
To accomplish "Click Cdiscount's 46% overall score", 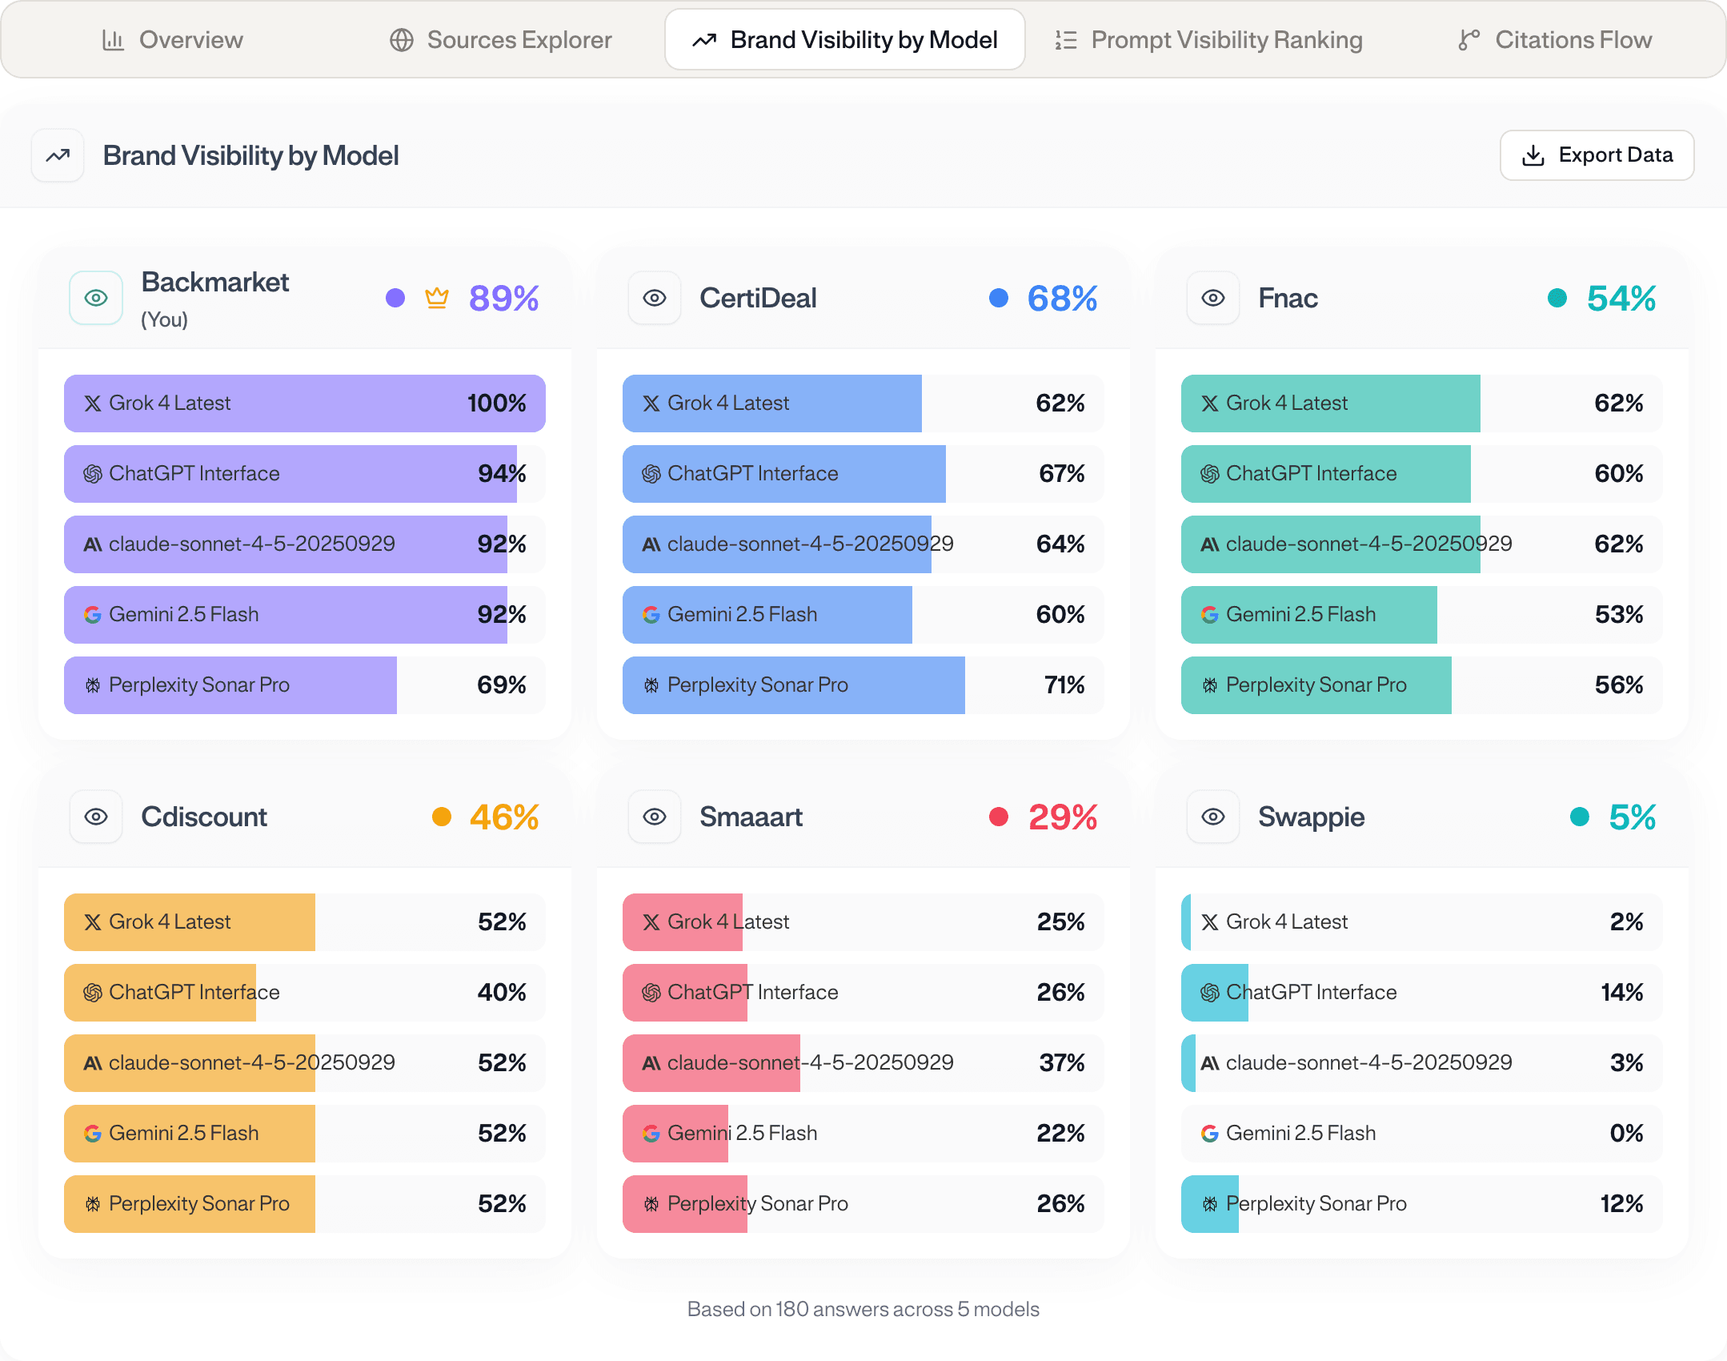I will [x=504, y=817].
